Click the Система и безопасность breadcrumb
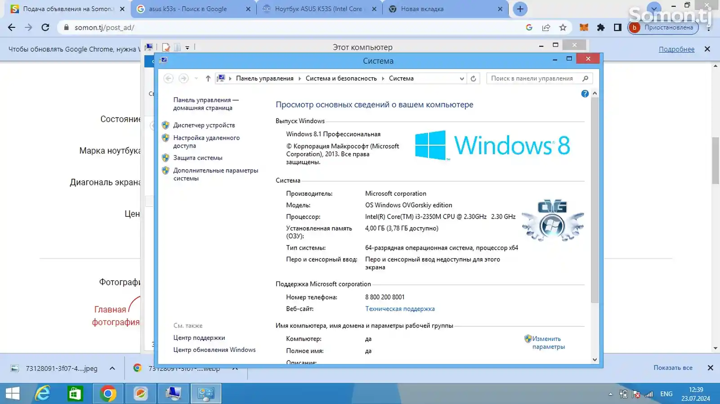 point(341,78)
